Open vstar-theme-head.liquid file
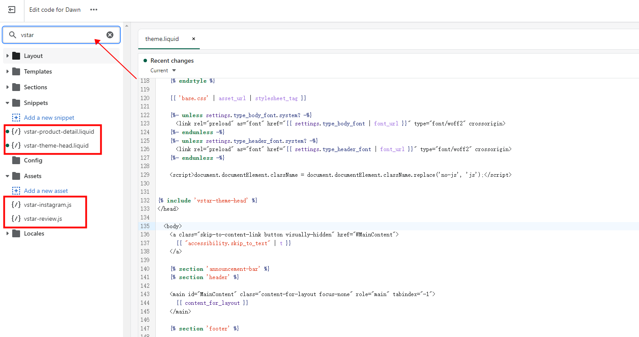This screenshot has height=337, width=639. (x=56, y=145)
